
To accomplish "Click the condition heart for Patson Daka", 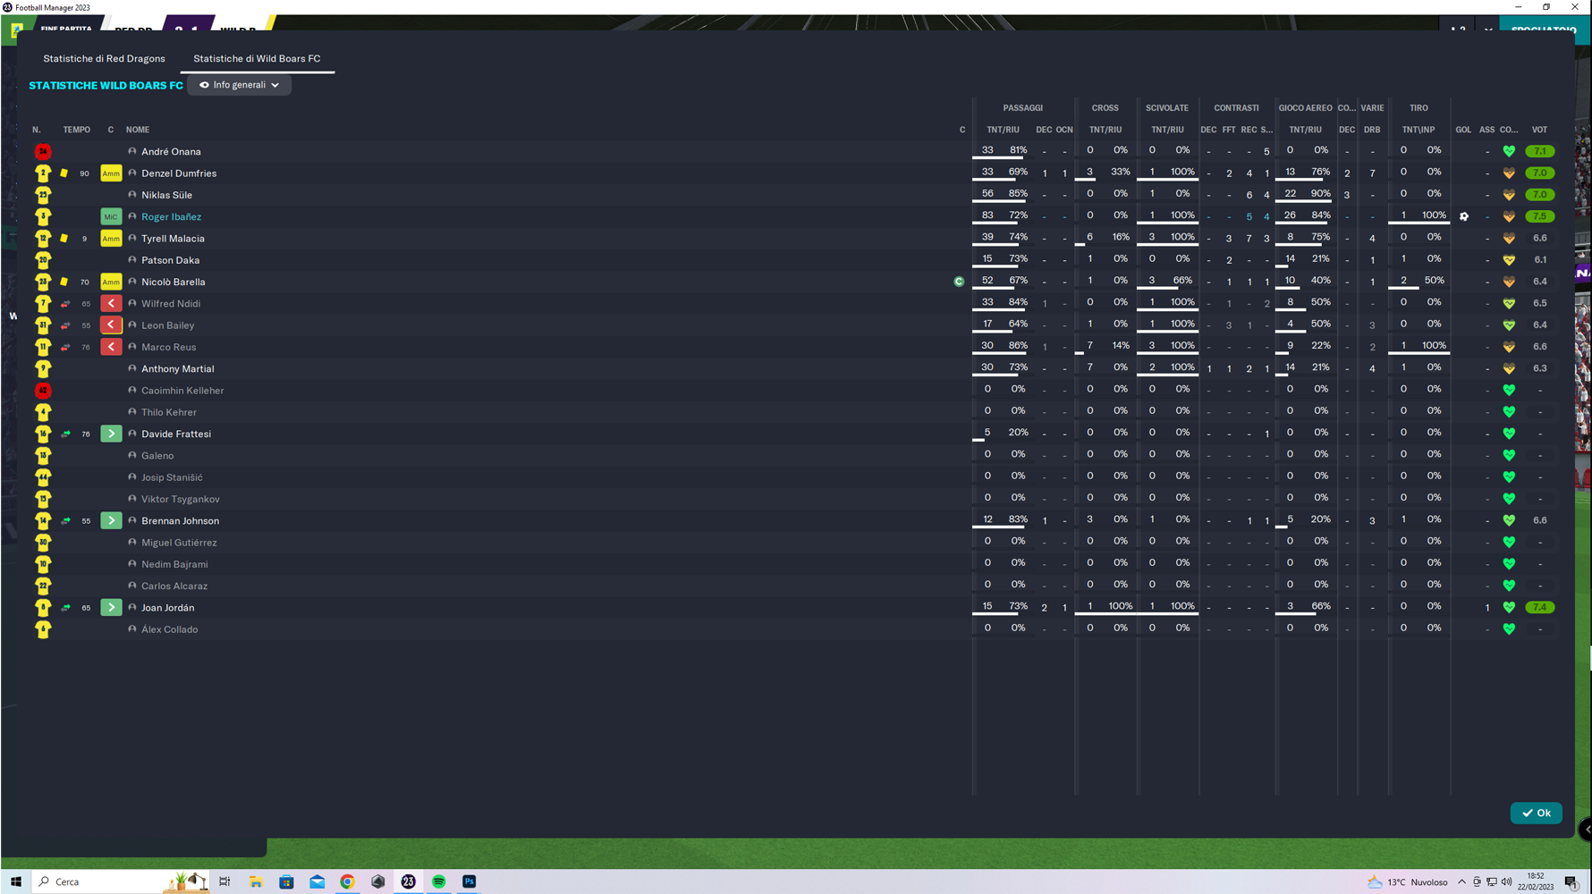I will [x=1509, y=260].
